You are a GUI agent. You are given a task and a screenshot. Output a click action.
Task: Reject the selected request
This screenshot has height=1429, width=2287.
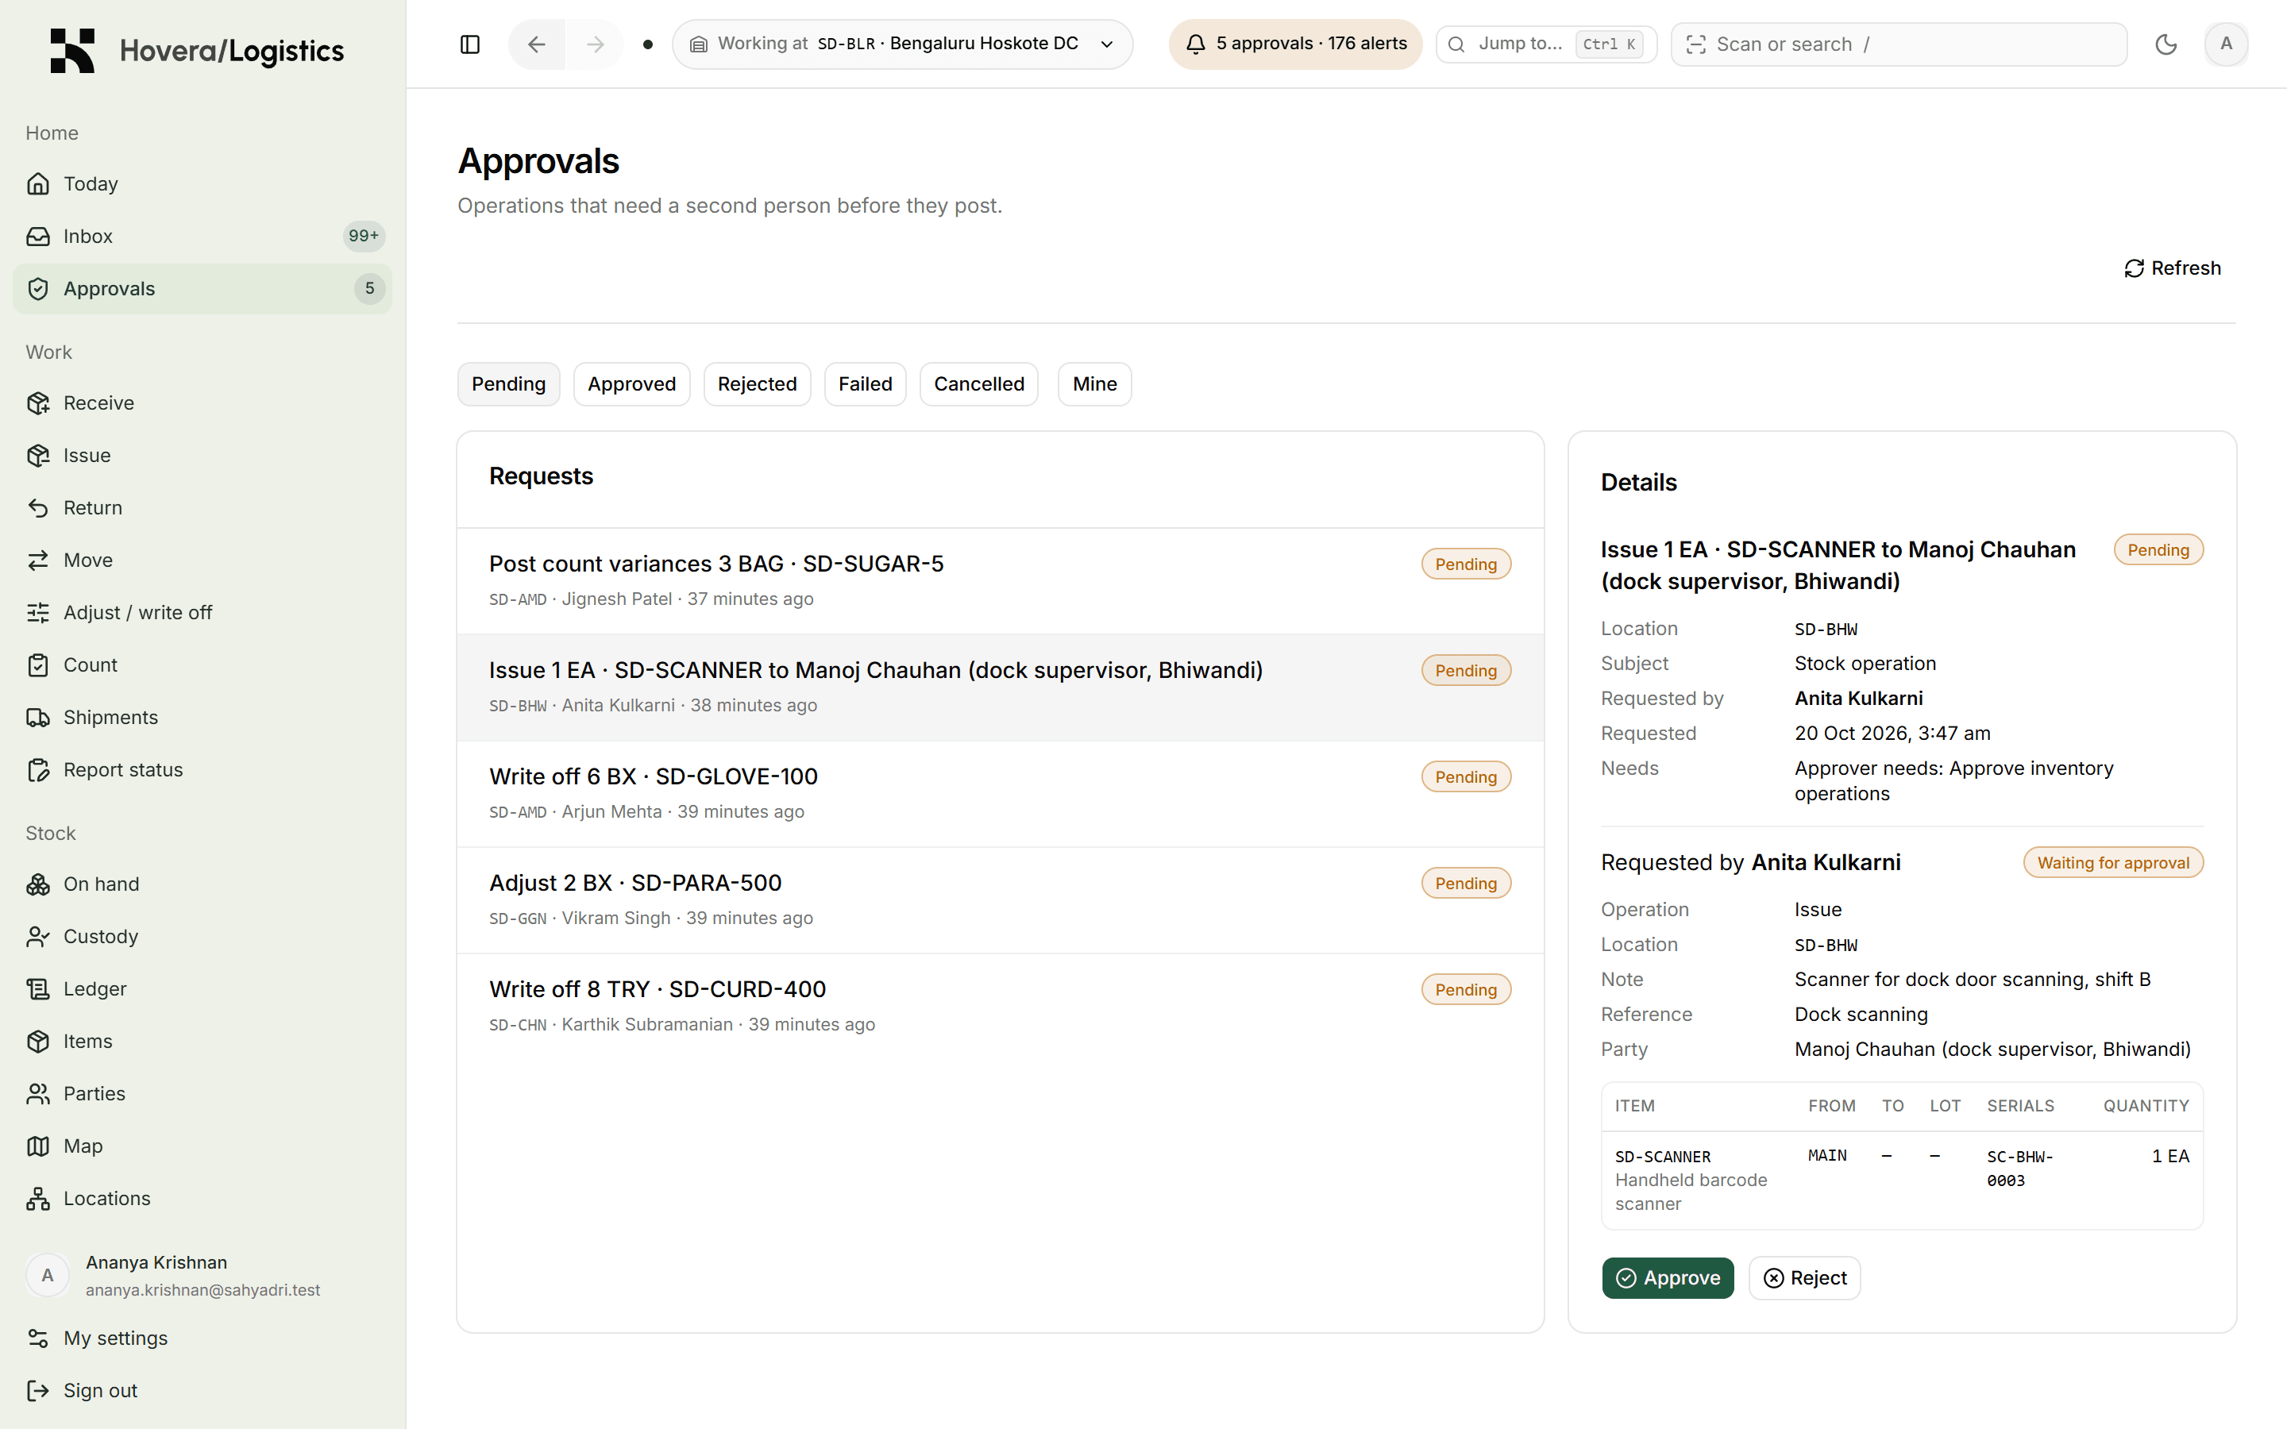[x=1804, y=1278]
